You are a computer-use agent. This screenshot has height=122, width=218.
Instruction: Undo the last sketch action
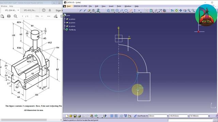coord(96,116)
